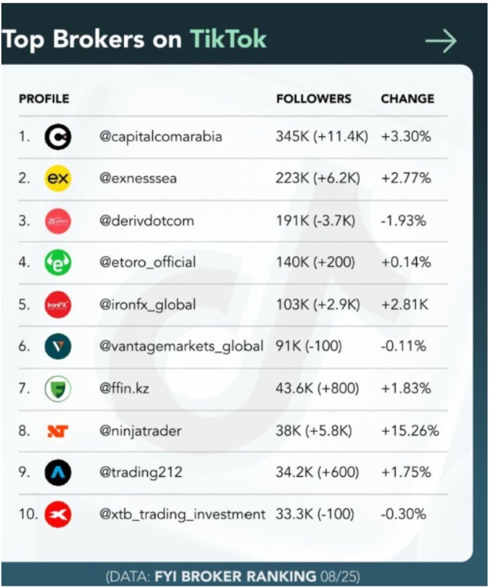Click the red IronFX logo icon
The width and height of the screenshot is (489, 587).
click(57, 305)
